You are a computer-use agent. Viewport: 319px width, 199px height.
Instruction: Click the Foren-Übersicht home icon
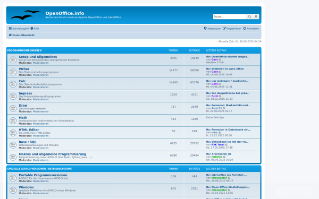click(10, 35)
